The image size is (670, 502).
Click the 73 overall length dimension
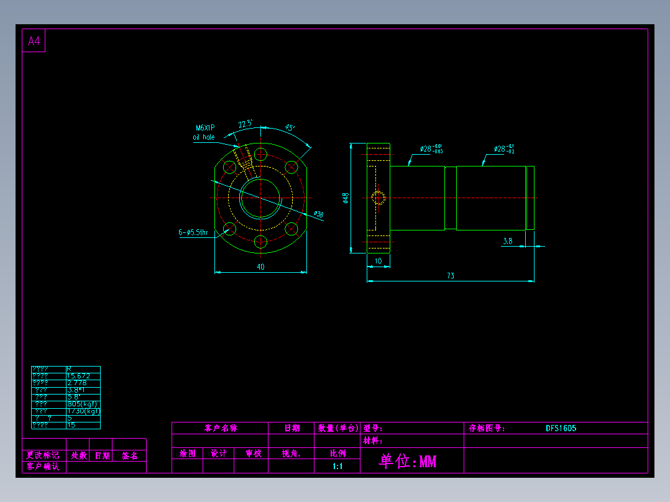[x=451, y=276]
